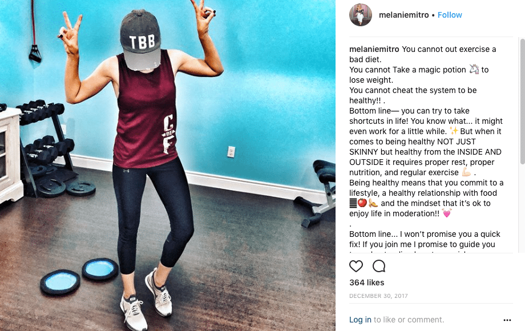Click the workout photo of the woman
This screenshot has width=525, height=331.
[168, 165]
